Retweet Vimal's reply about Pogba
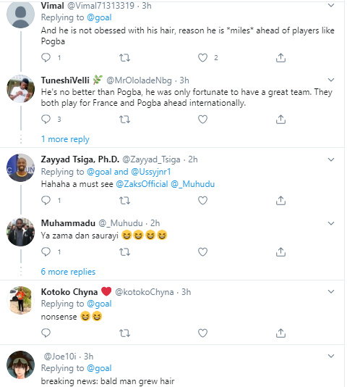The width and height of the screenshot is (347, 387). [x=124, y=58]
